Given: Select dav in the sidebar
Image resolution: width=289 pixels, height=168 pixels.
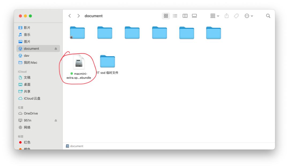Looking at the screenshot, I should click(x=38, y=55).
